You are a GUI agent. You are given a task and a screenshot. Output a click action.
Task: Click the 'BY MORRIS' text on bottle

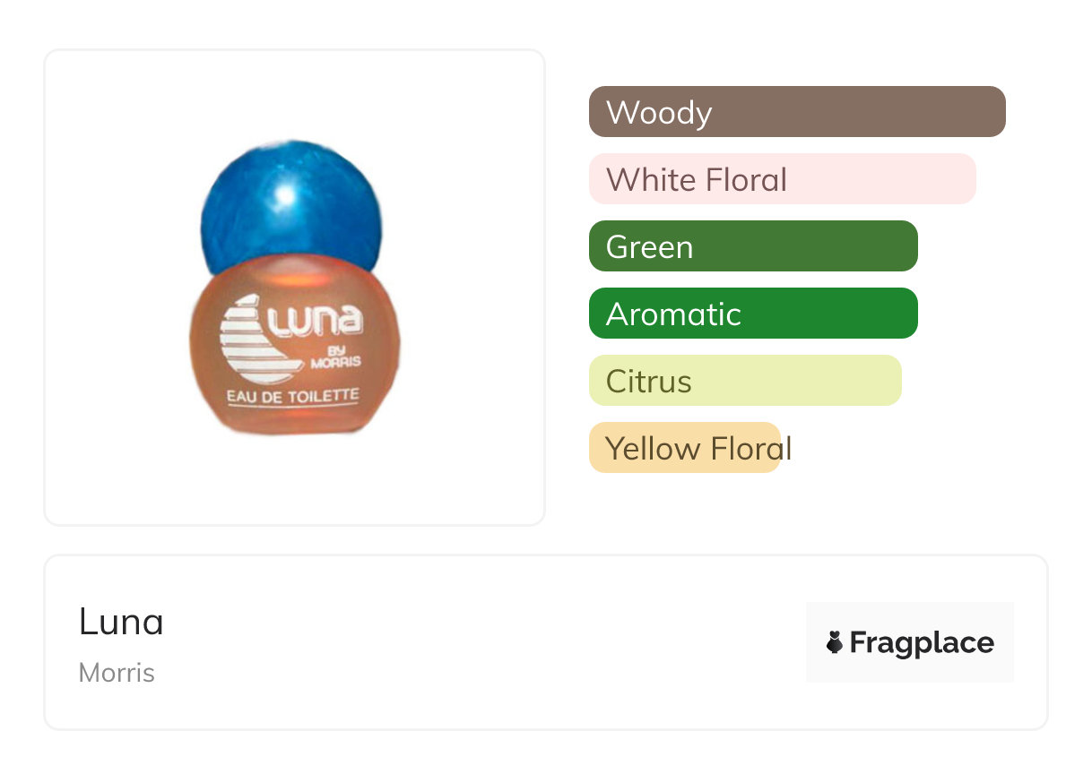[334, 357]
